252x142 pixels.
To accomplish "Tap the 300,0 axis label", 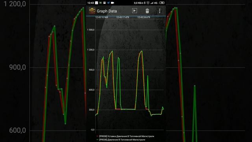I will (x=92, y=110).
